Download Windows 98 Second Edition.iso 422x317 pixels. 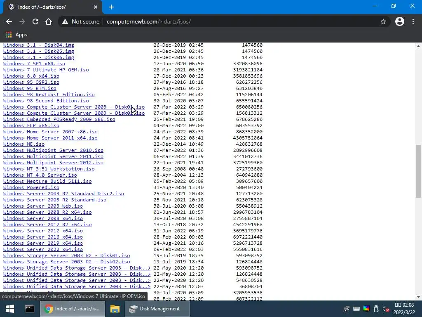[x=46, y=101]
